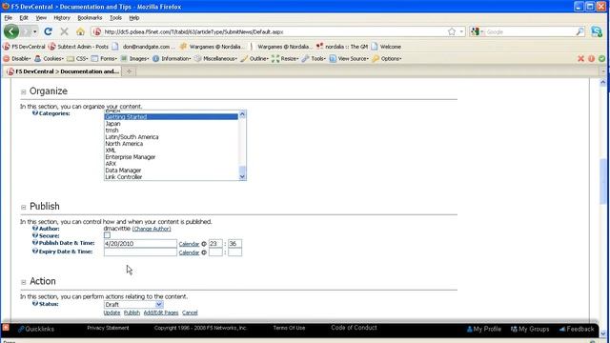
Task: Open Calendar link for Expiry Date
Action: (x=189, y=252)
